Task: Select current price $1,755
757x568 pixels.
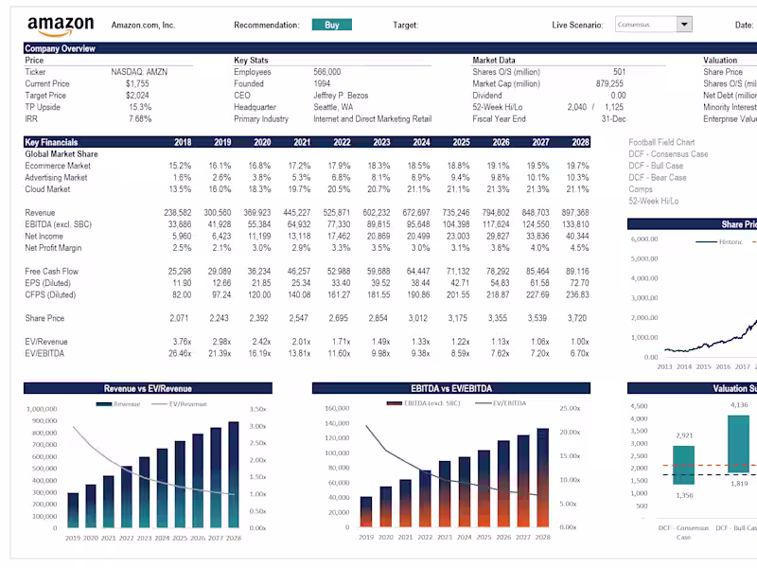Action: click(137, 83)
